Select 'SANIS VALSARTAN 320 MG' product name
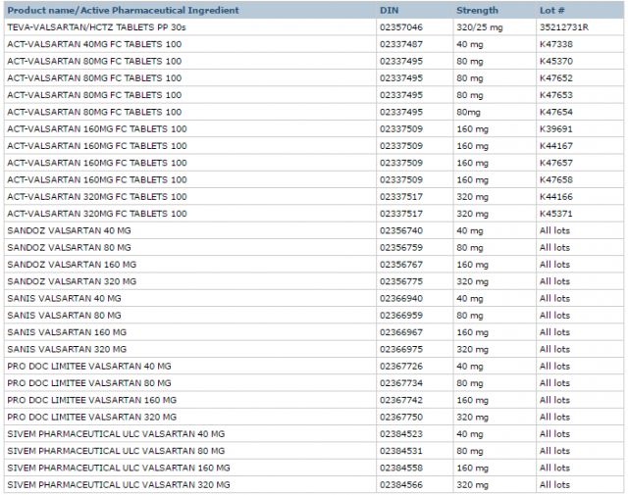The image size is (628, 495). point(67,349)
